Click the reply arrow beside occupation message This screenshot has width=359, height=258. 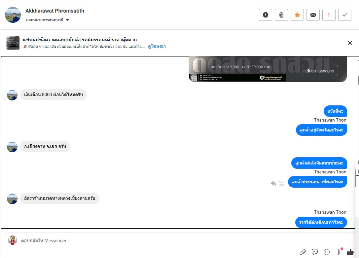pos(273,183)
